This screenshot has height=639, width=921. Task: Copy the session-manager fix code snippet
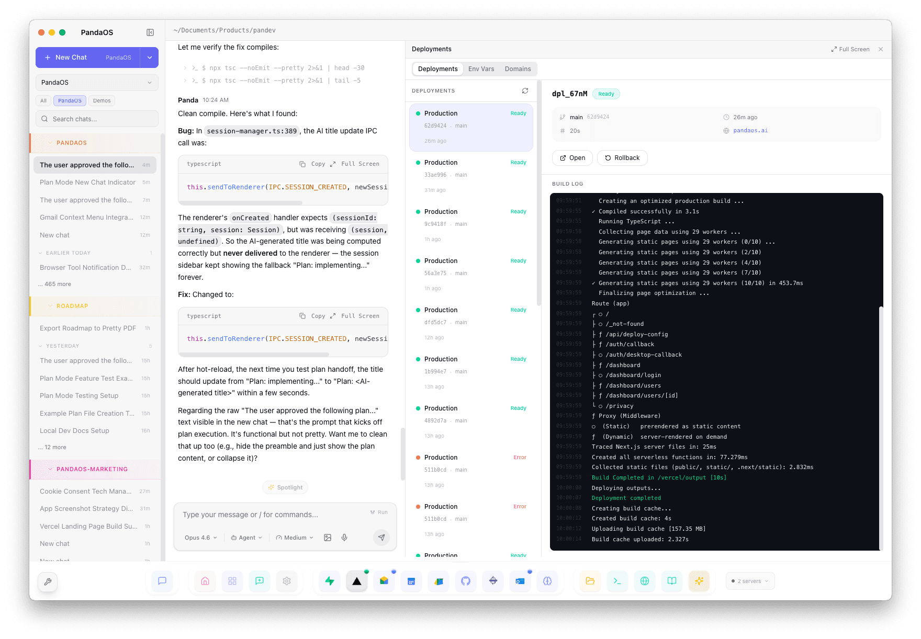point(314,316)
